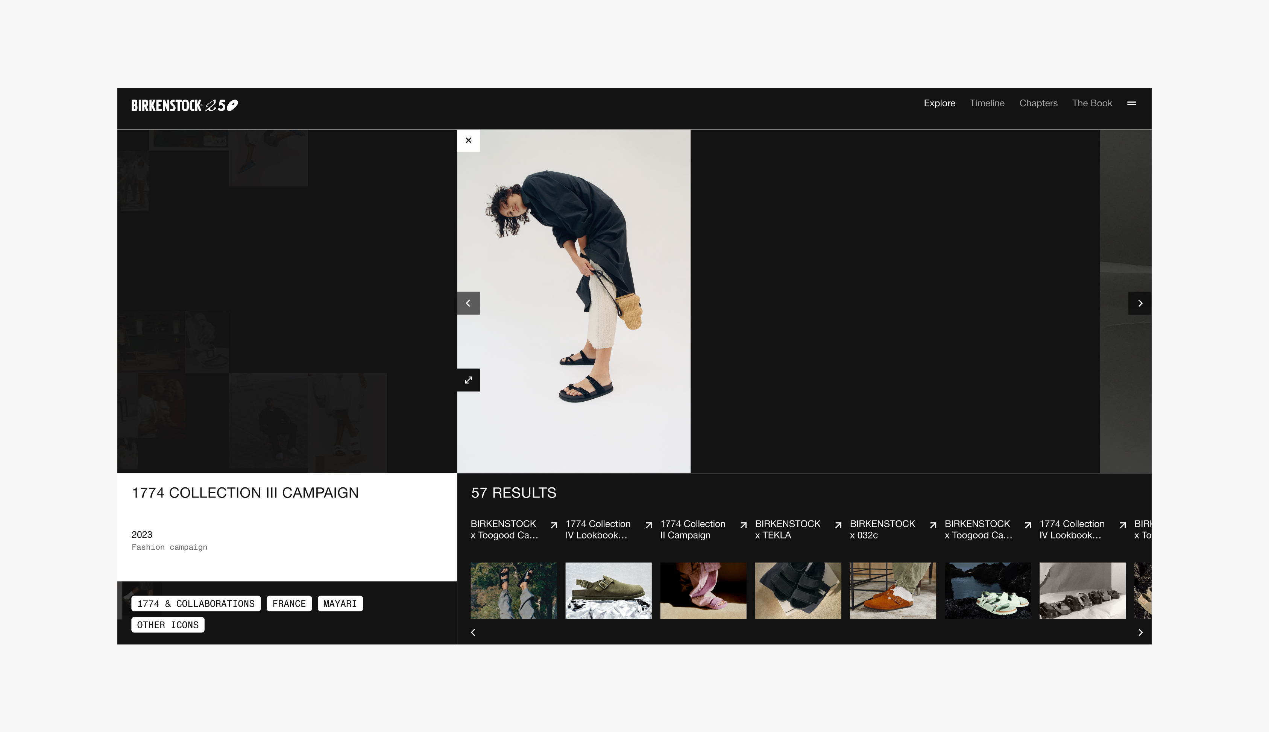This screenshot has width=1269, height=732.
Task: Open BIRKENSTOCK x TEKLA result title
Action: coord(788,529)
